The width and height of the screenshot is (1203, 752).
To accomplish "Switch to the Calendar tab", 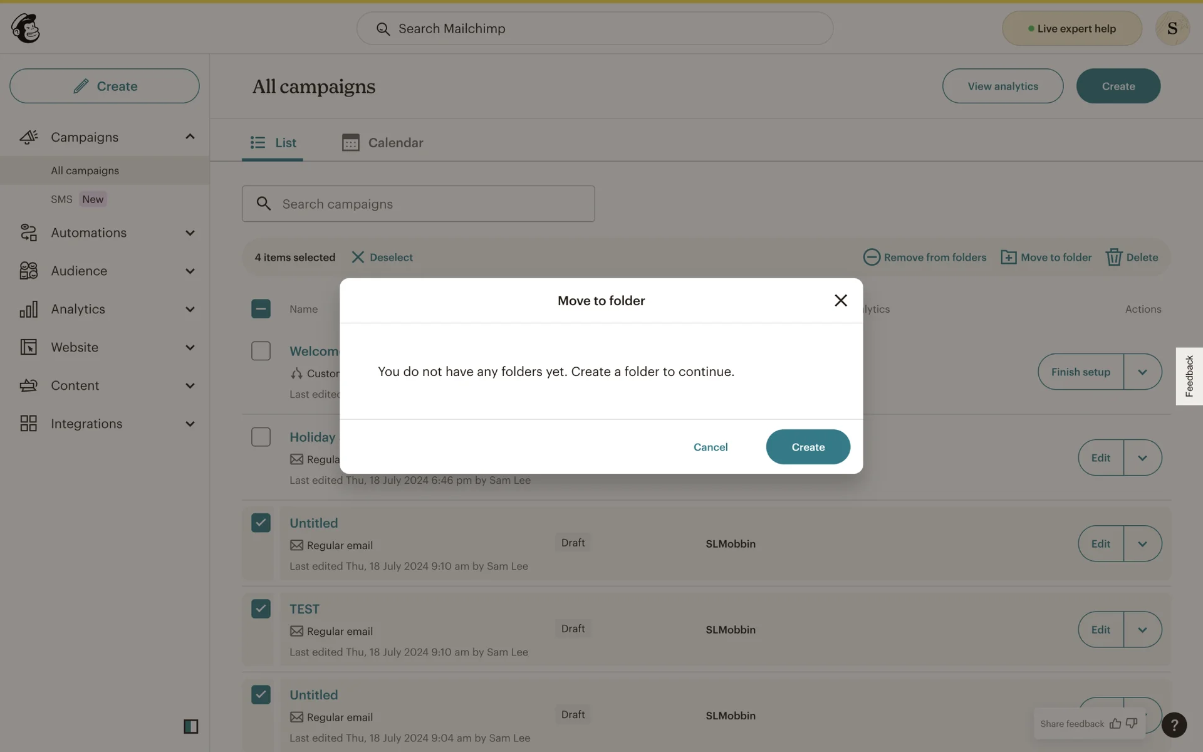I will pyautogui.click(x=382, y=143).
